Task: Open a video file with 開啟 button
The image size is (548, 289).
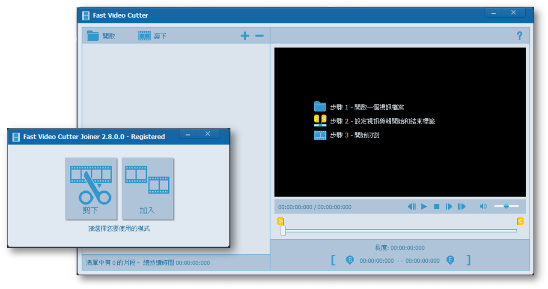Action: pyautogui.click(x=101, y=36)
